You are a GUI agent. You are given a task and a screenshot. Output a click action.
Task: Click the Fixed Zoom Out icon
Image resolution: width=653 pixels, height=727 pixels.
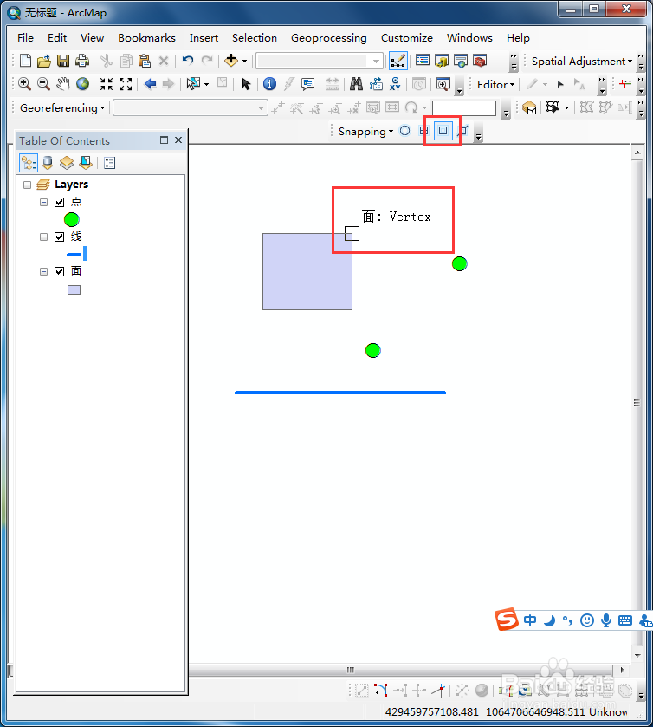(126, 84)
